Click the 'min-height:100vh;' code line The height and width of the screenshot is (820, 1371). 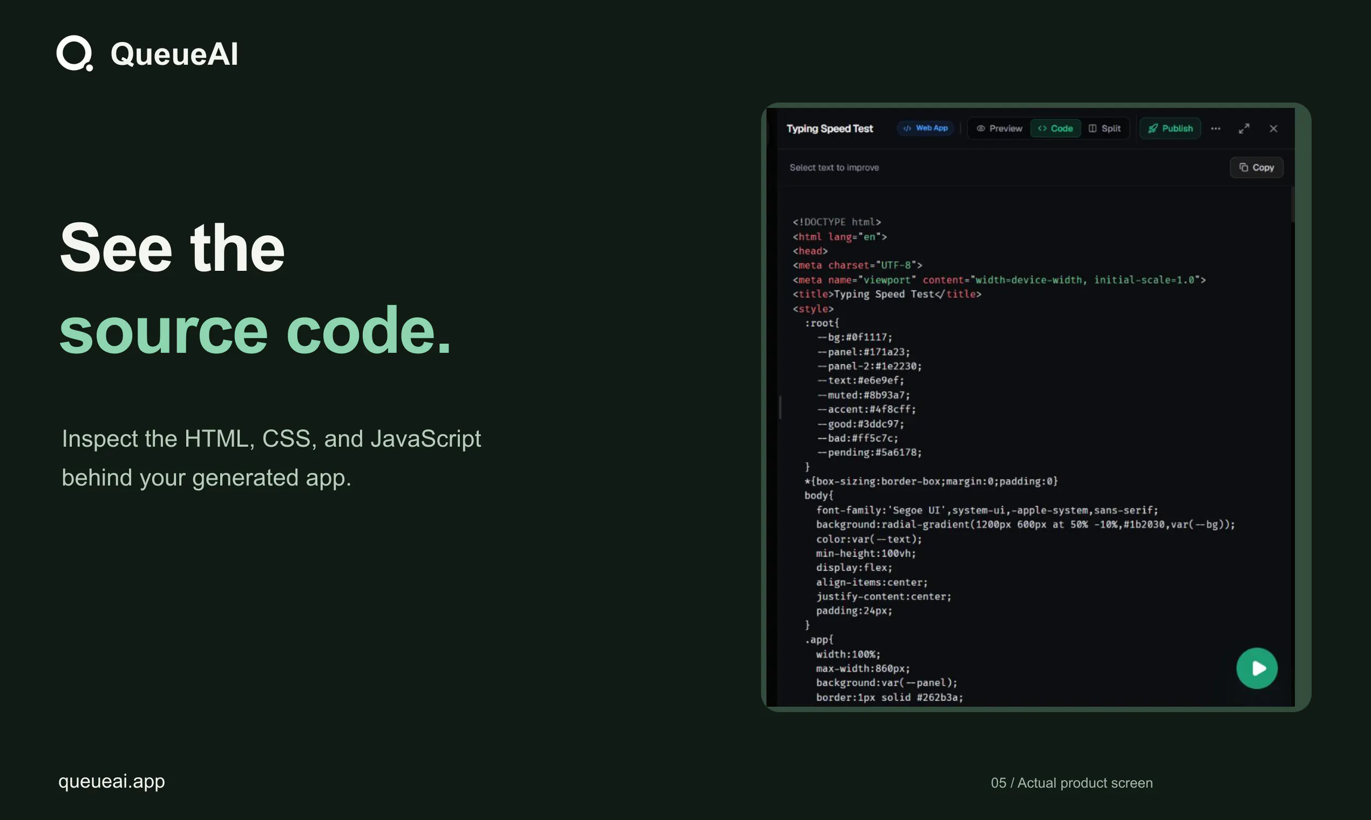coord(866,553)
